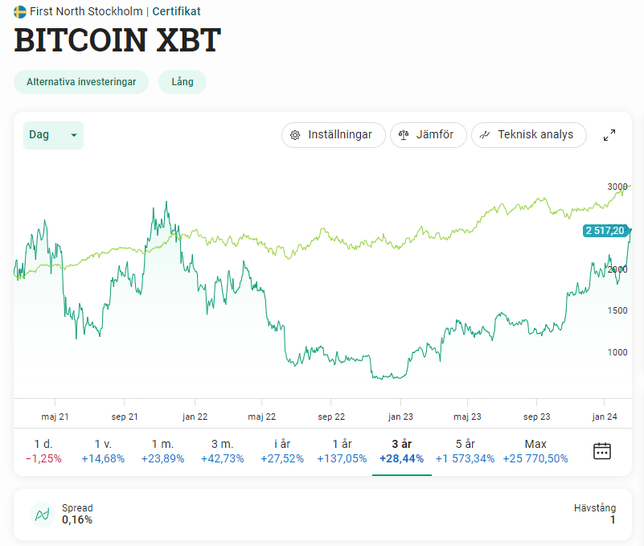Show the 3 m. time range
The image size is (644, 546).
pyautogui.click(x=222, y=451)
